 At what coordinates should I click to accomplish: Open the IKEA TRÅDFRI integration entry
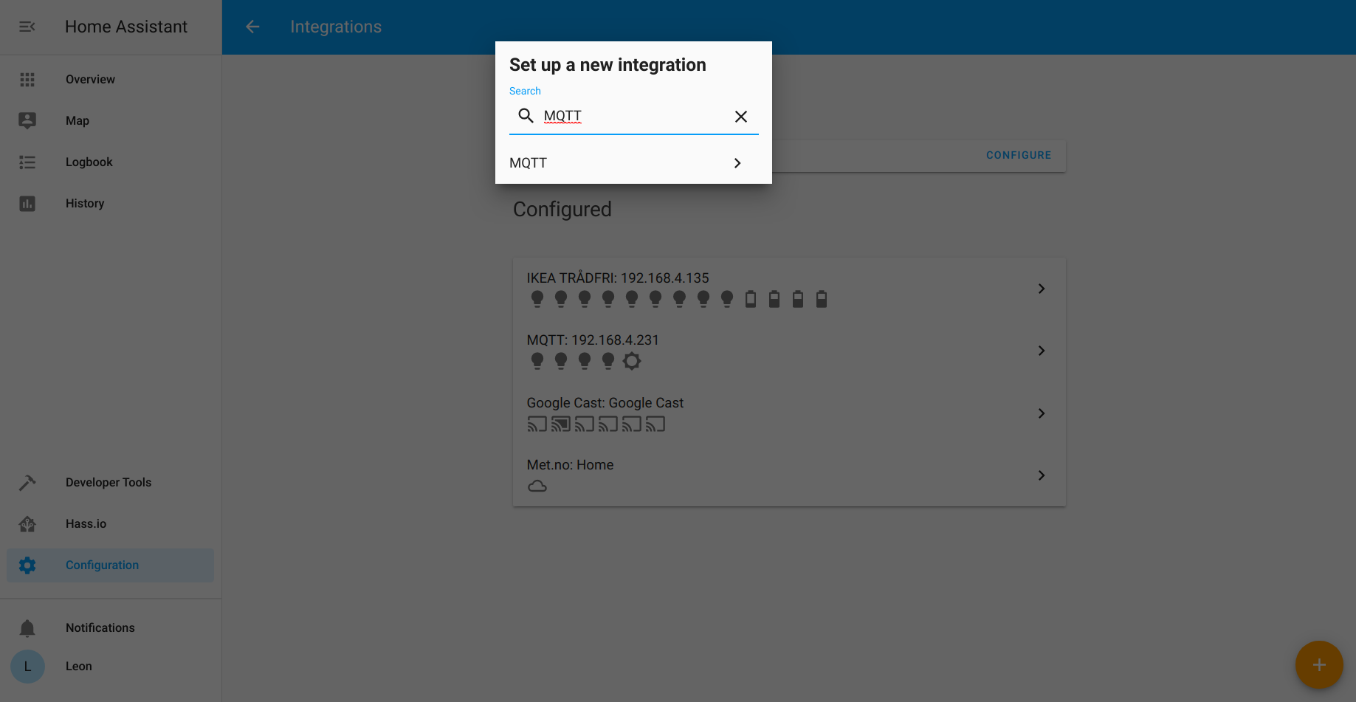(x=789, y=289)
